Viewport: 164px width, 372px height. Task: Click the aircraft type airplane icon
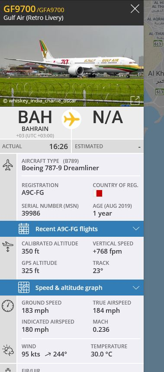click(8, 165)
